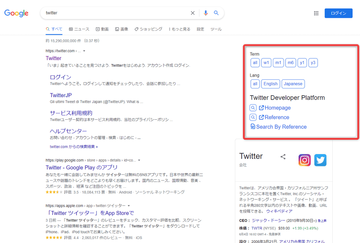Click search icon beside Homepage
Image resolution: width=360 pixels, height=243 pixels.
point(253,107)
